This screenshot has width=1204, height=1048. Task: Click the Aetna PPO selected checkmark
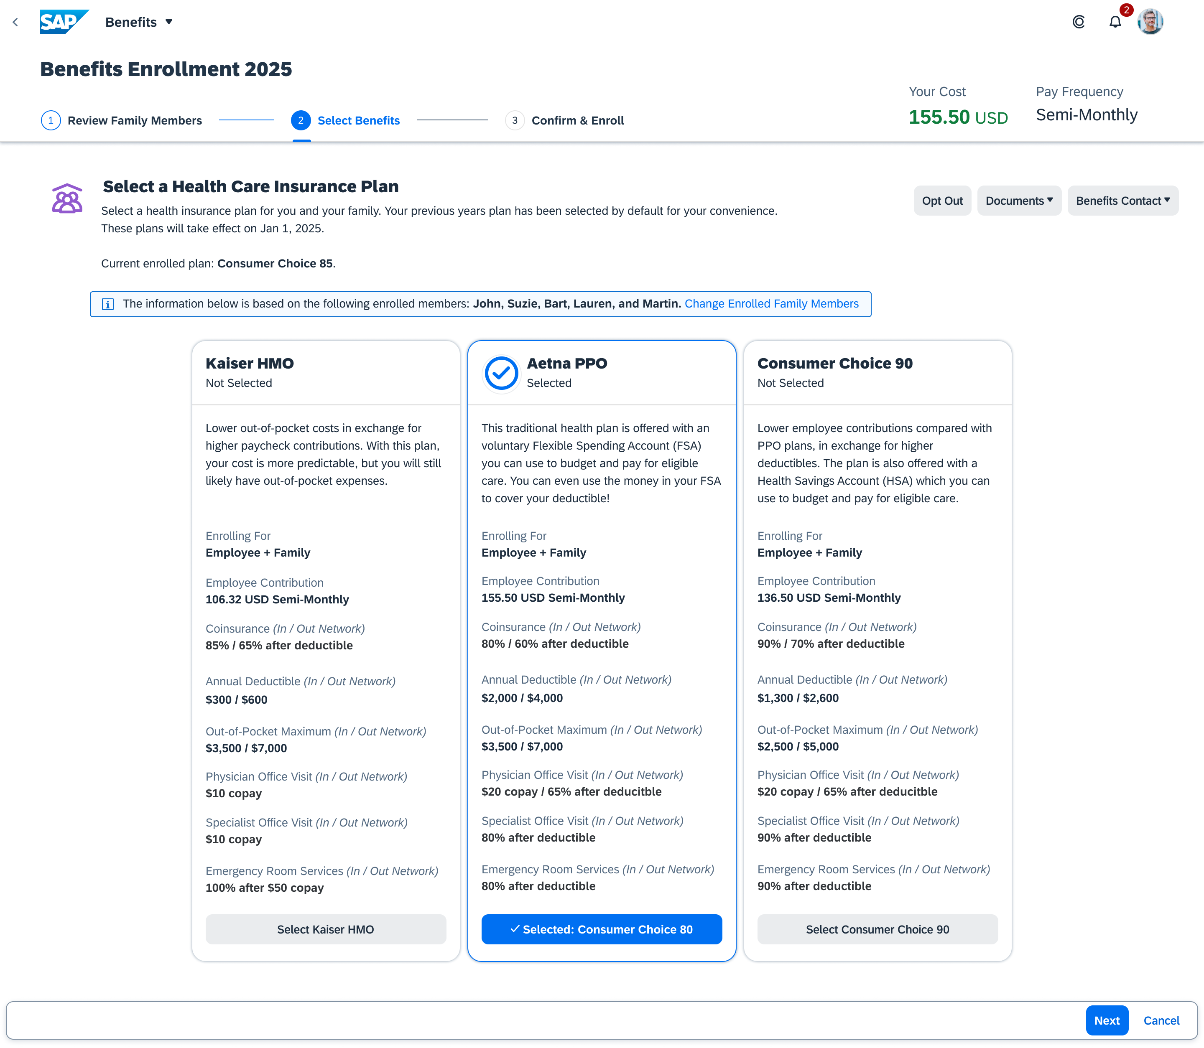501,373
